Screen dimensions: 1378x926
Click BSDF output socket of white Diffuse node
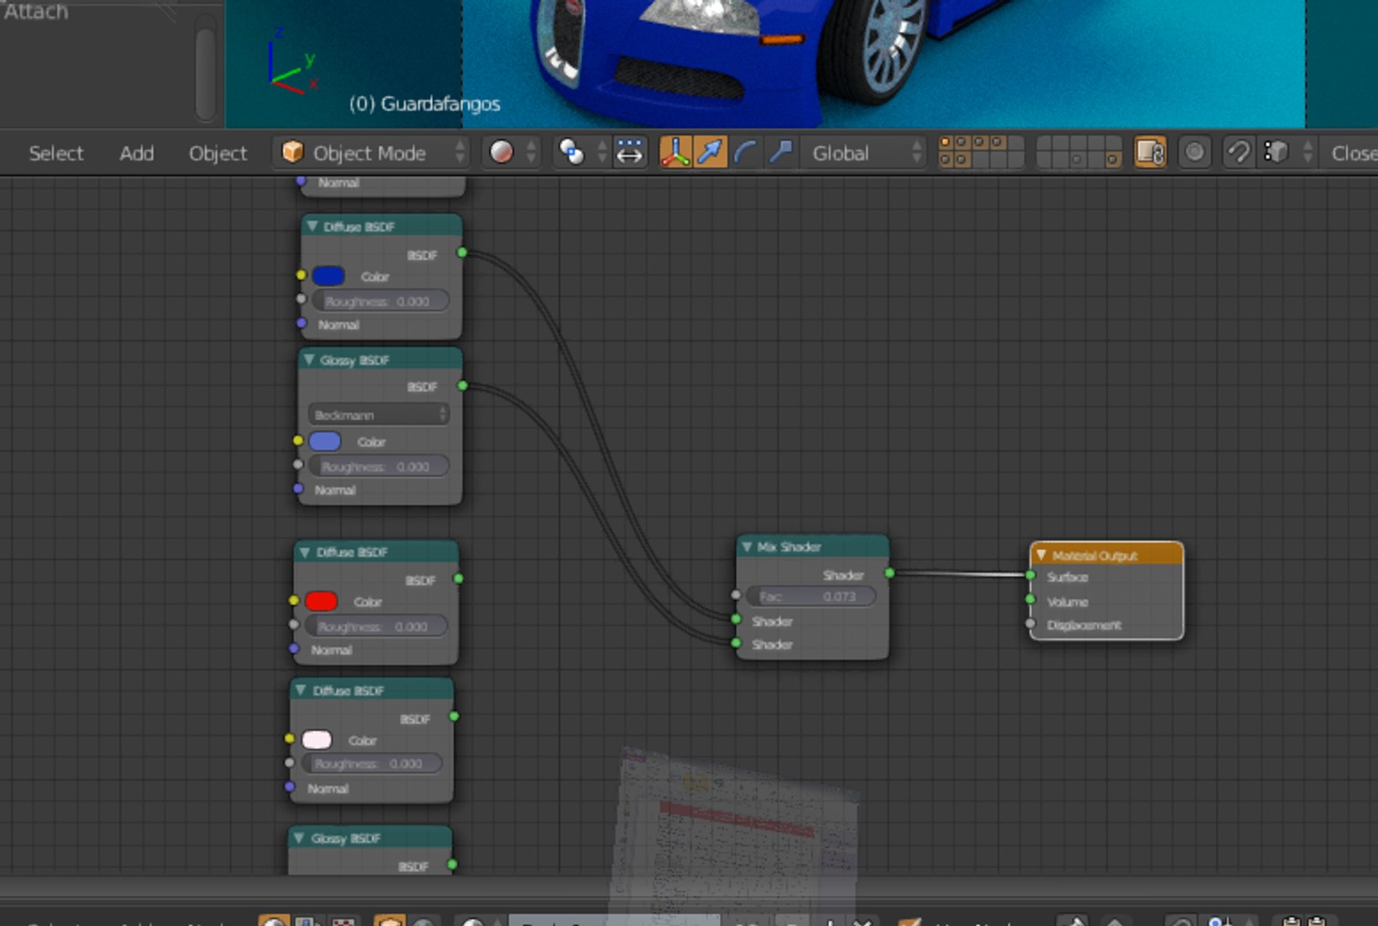454,716
